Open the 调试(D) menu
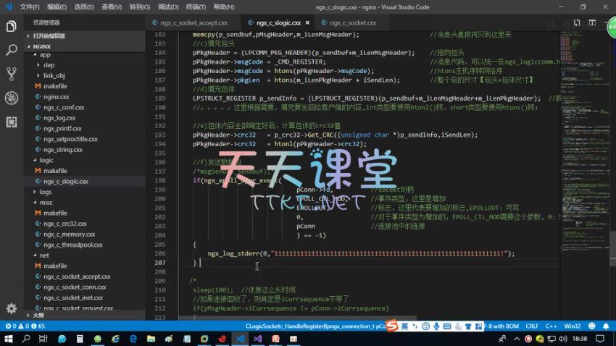 pos(167,7)
